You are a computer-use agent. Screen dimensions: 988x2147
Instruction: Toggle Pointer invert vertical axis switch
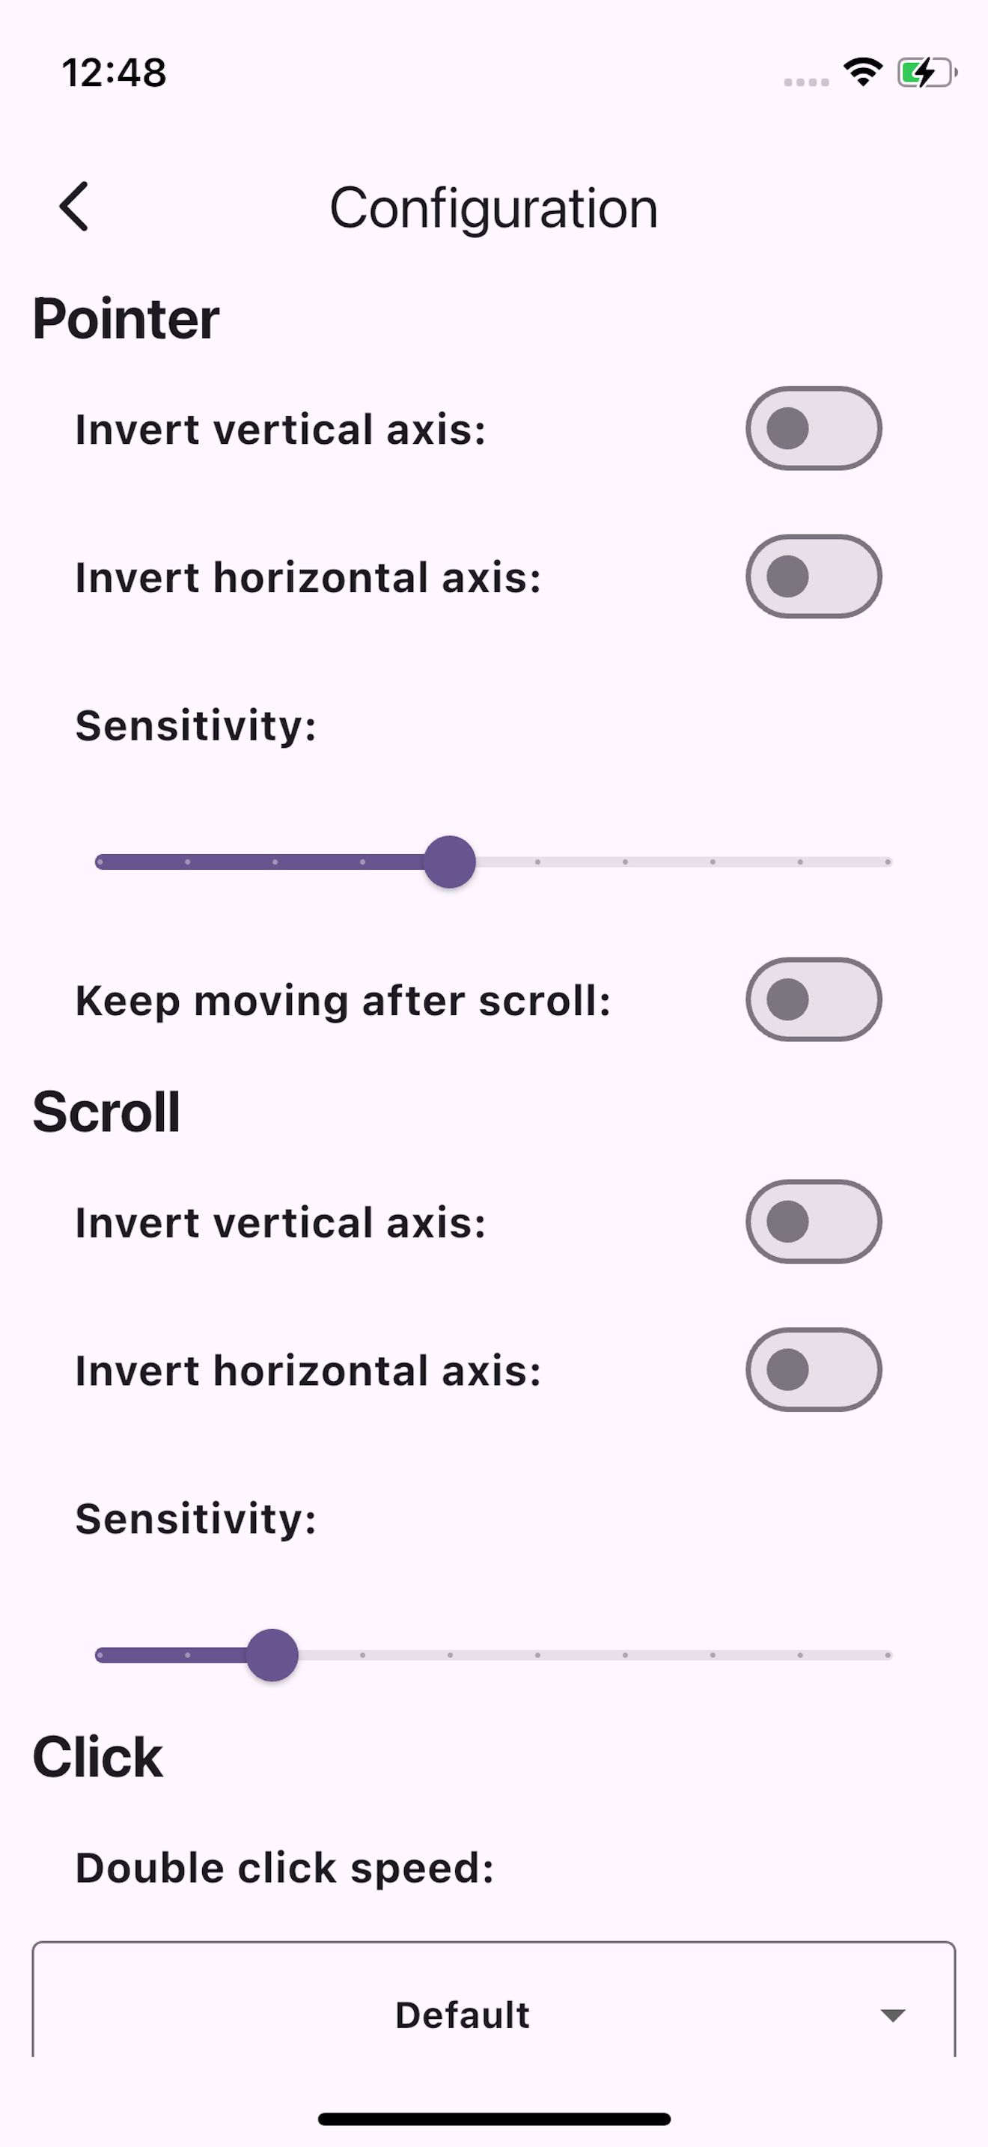click(813, 428)
